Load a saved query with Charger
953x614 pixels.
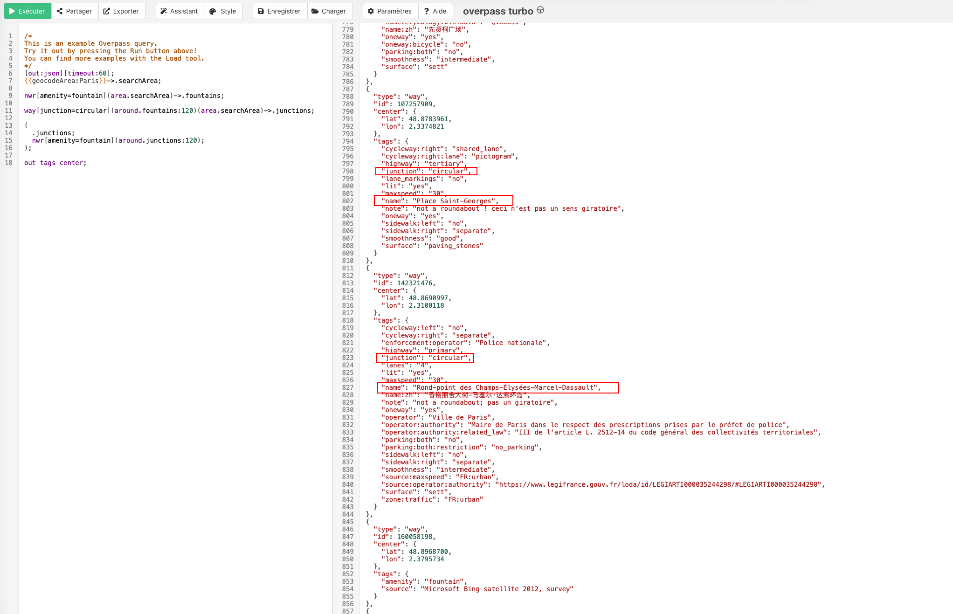point(330,11)
